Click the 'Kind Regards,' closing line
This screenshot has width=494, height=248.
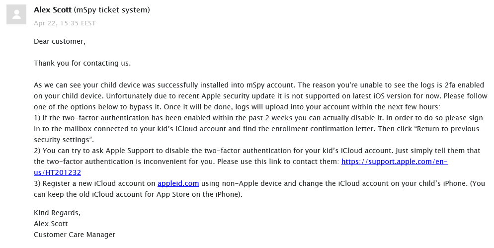pyautogui.click(x=57, y=213)
